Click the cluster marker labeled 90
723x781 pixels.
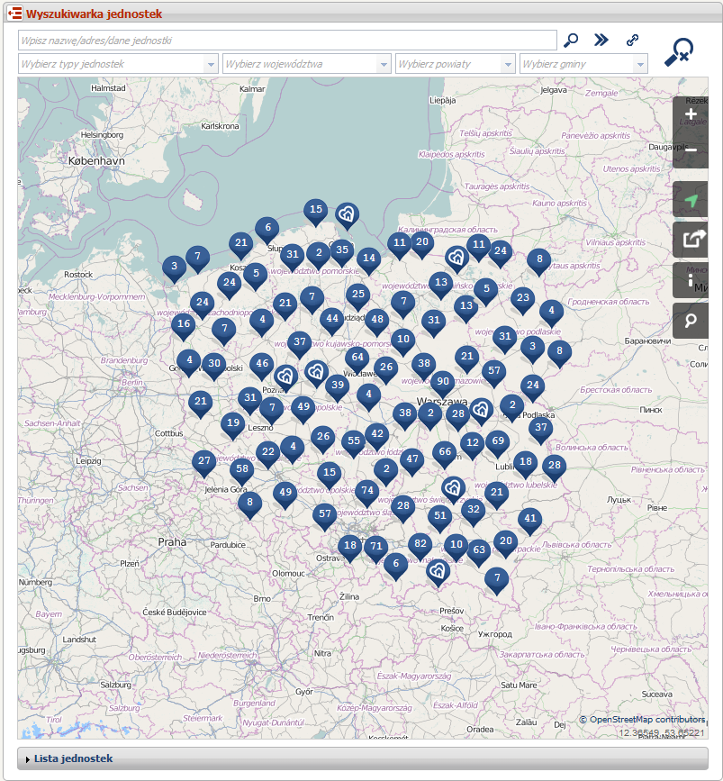(x=442, y=382)
